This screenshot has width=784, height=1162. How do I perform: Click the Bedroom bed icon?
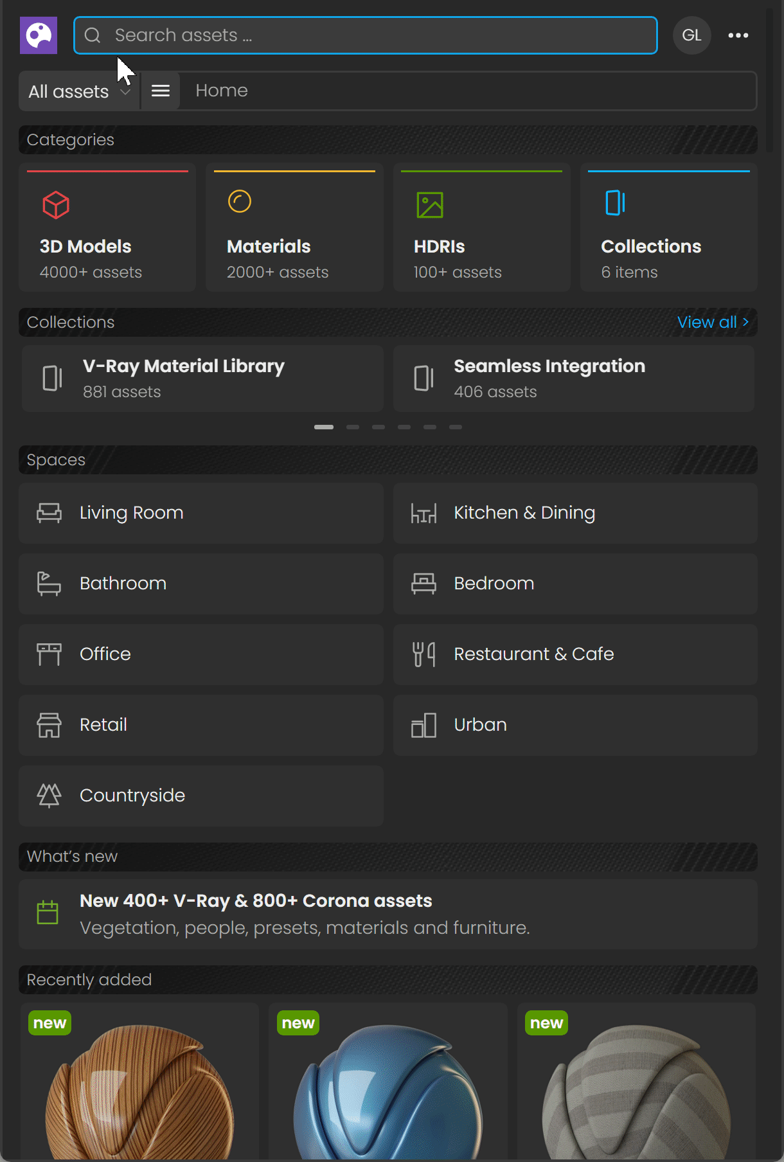pyautogui.click(x=423, y=584)
